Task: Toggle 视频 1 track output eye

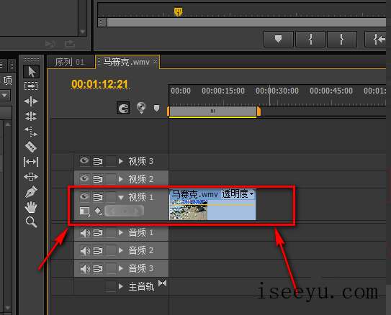Action: click(x=84, y=197)
